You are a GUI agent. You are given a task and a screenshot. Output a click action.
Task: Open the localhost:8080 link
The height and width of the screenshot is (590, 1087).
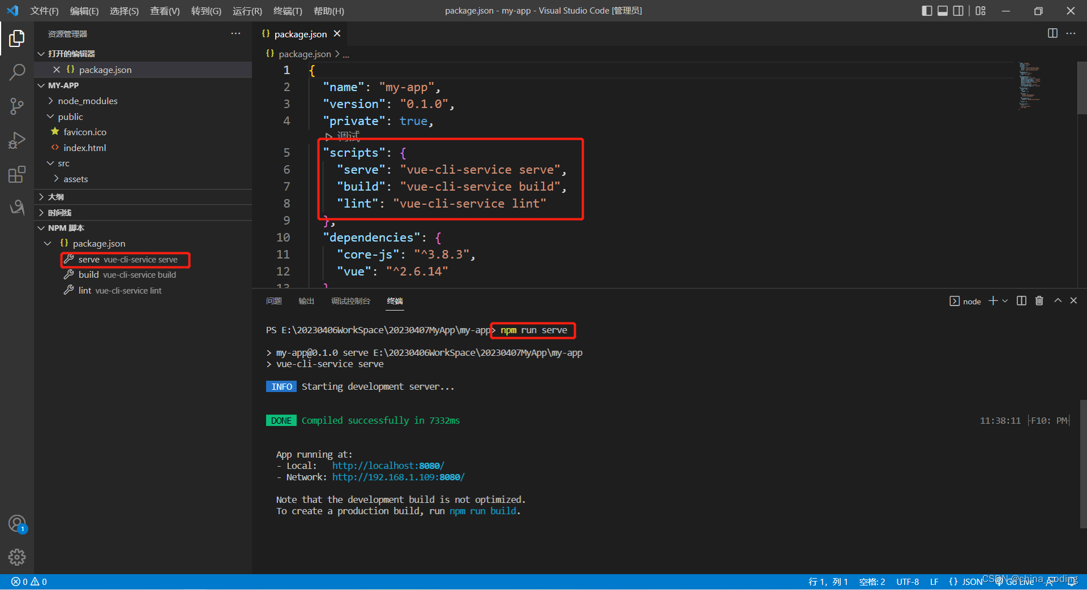click(x=388, y=466)
